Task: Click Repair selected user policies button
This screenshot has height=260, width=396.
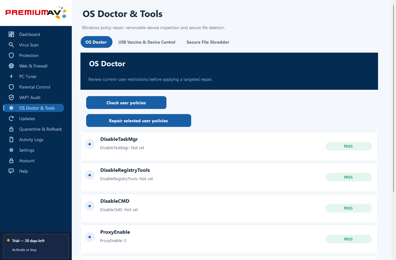Action: pyautogui.click(x=139, y=121)
